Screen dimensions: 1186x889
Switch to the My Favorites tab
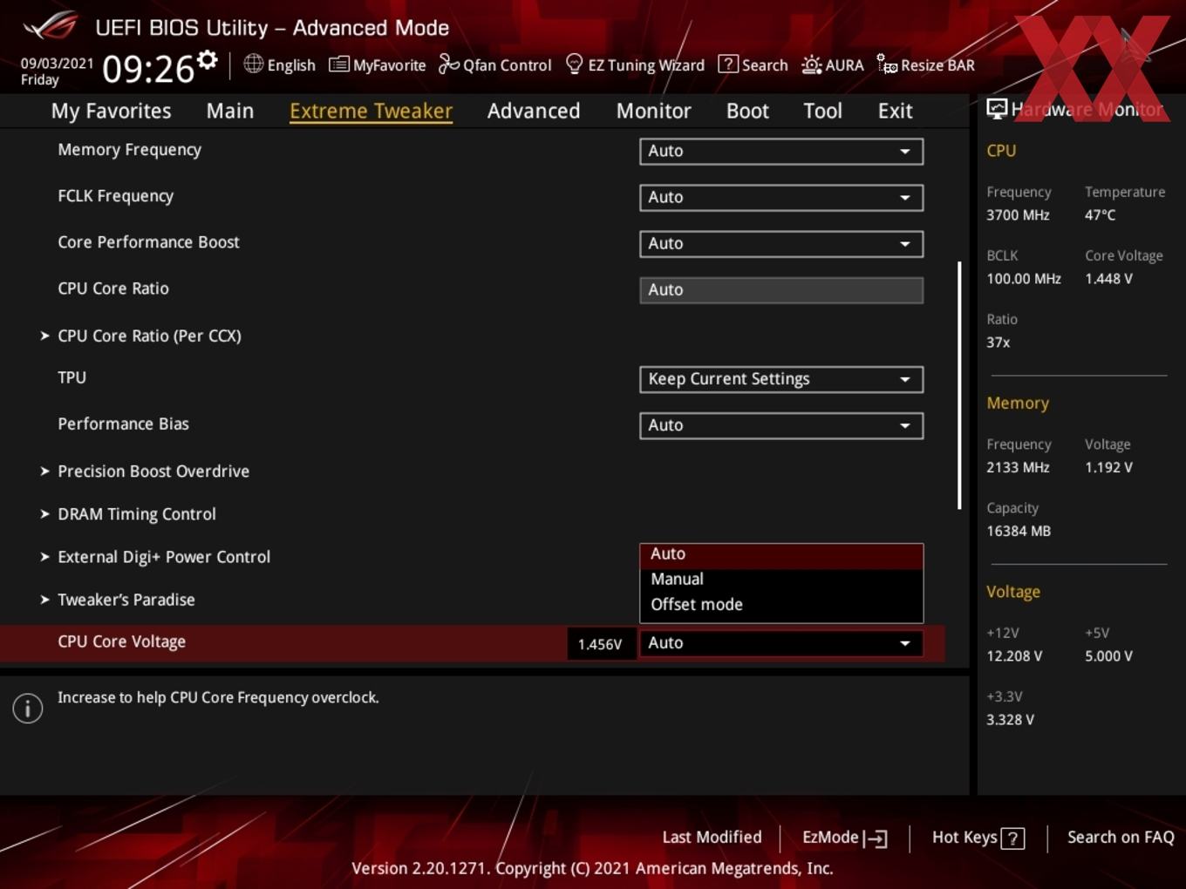pyautogui.click(x=111, y=111)
